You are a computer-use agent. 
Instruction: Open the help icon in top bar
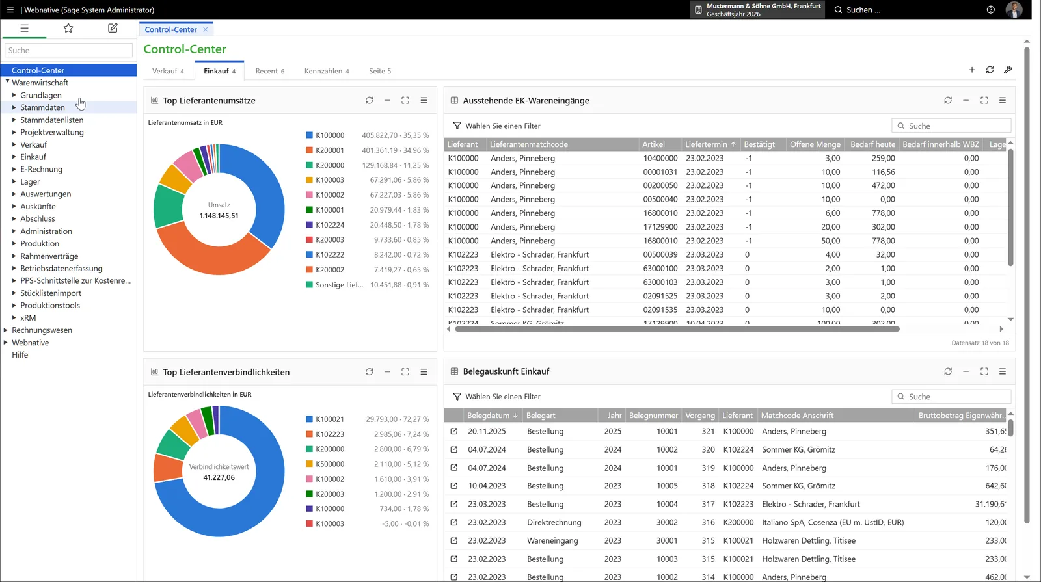pos(990,10)
